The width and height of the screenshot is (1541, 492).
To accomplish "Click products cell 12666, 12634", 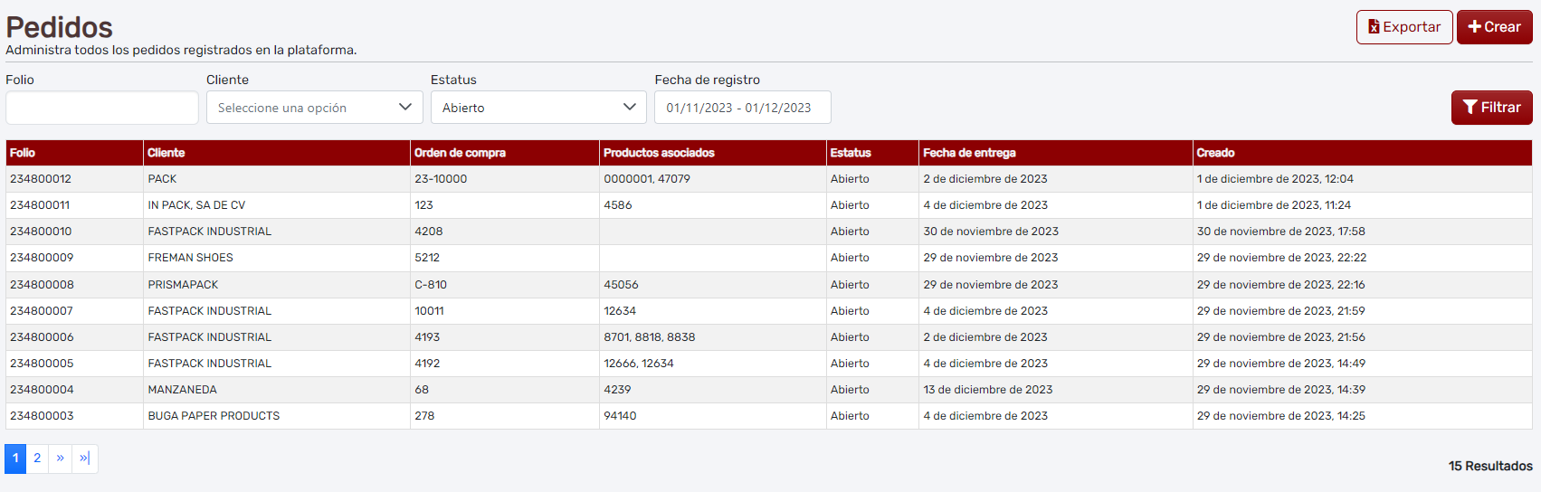I will 639,364.
